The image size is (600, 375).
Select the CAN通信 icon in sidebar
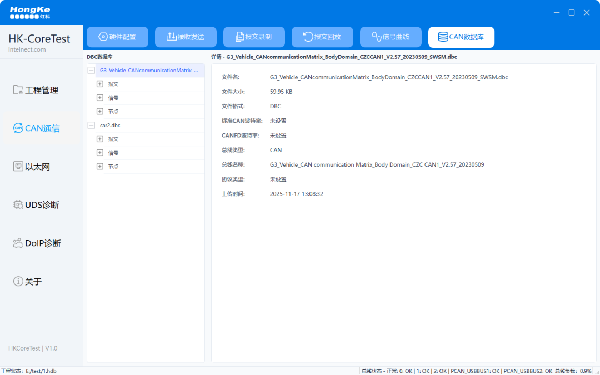tap(18, 128)
